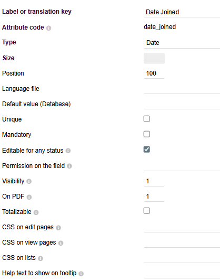Click the On PDF value field
The image size is (220, 280).
pyautogui.click(x=154, y=197)
